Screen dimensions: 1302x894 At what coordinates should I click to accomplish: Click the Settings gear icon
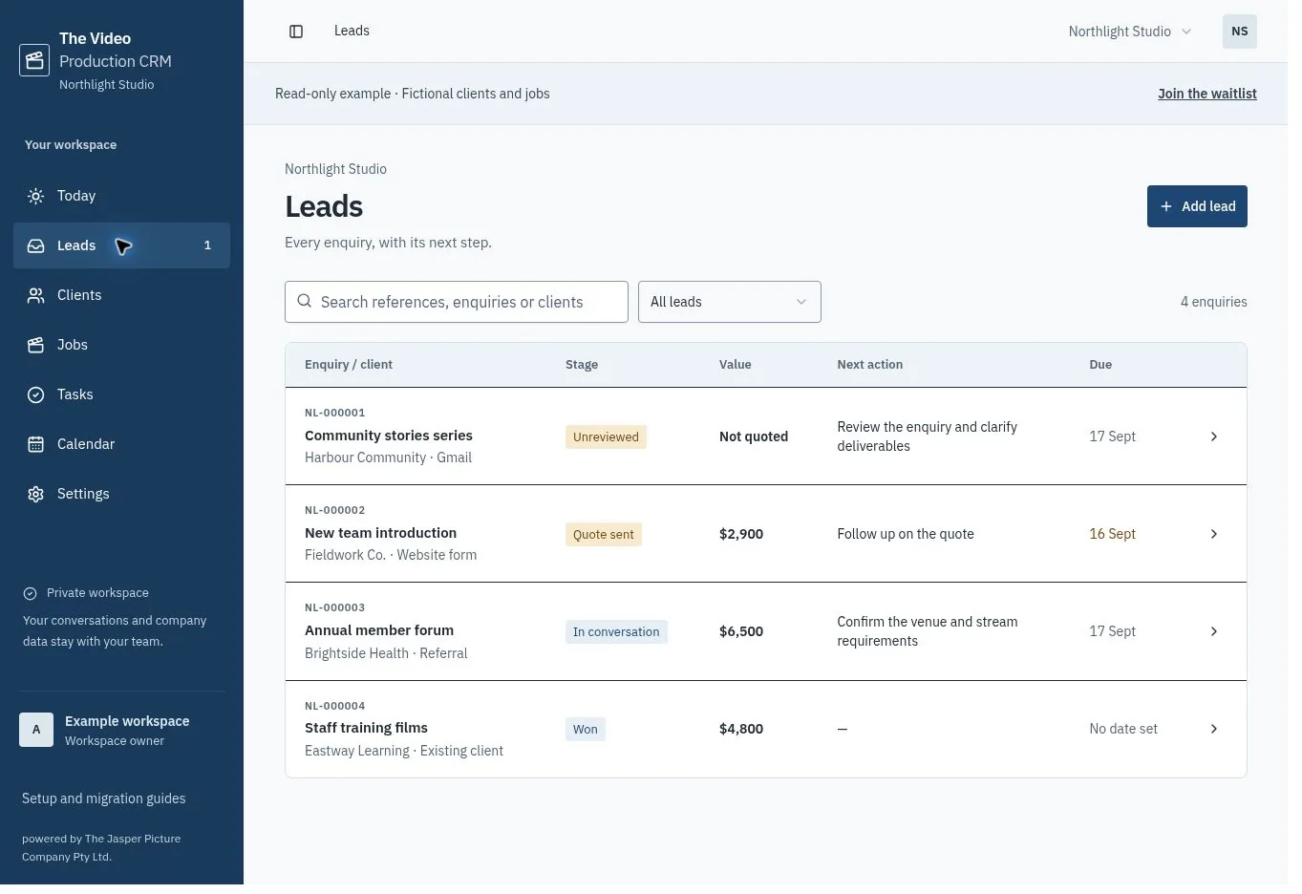(x=35, y=494)
